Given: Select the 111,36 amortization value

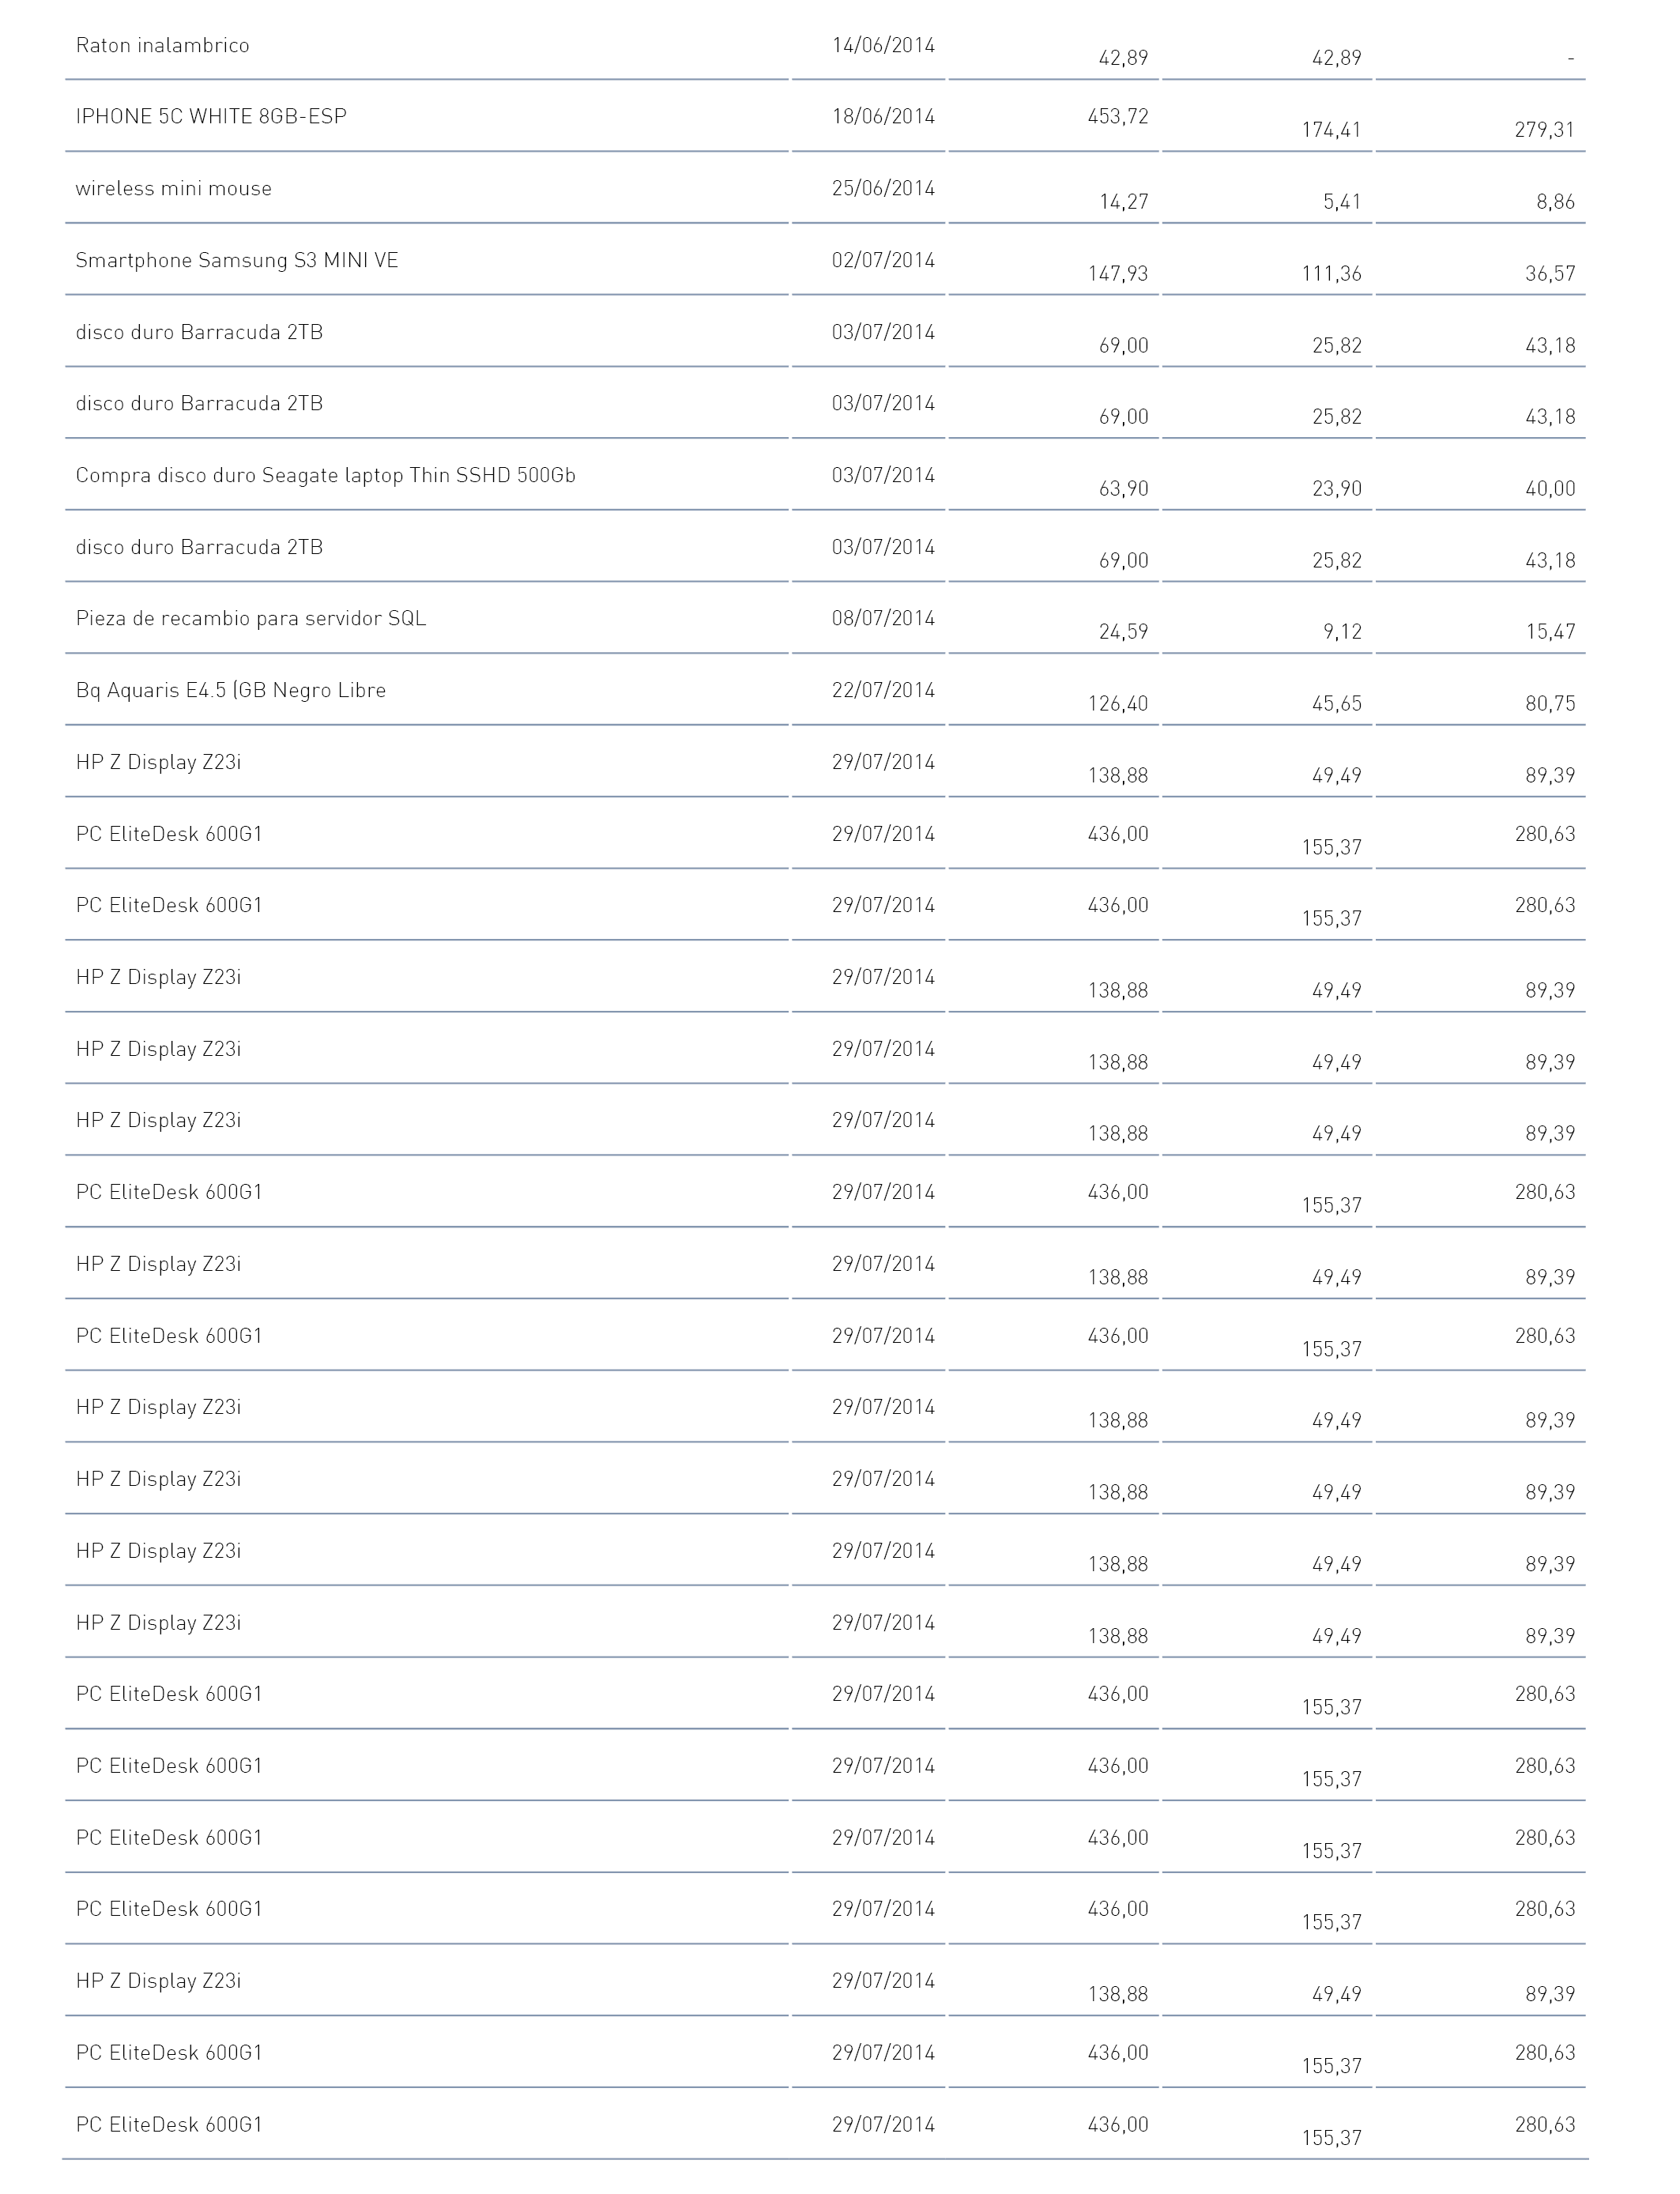Looking at the screenshot, I should click(x=1331, y=273).
